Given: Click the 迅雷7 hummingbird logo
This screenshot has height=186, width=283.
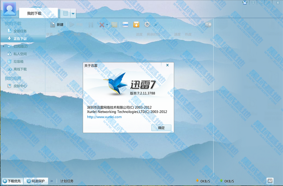Looking at the screenshot, I should pos(116,84).
